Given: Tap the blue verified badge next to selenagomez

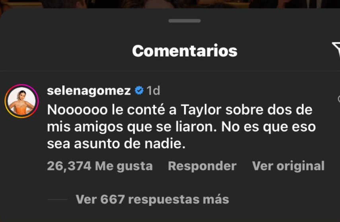Looking at the screenshot, I should (139, 90).
